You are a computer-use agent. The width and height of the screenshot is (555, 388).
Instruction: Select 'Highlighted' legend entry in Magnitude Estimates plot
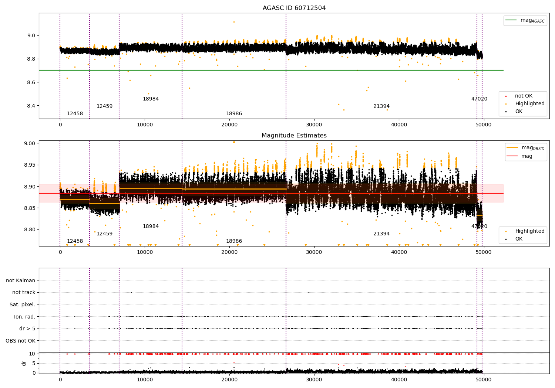pos(529,231)
